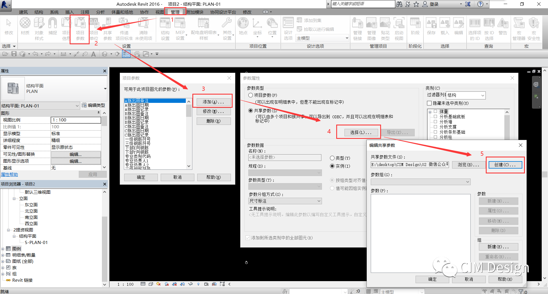548x294 pixels.
Task: Switch to the 注释 ribbon tab
Action: click(85, 12)
